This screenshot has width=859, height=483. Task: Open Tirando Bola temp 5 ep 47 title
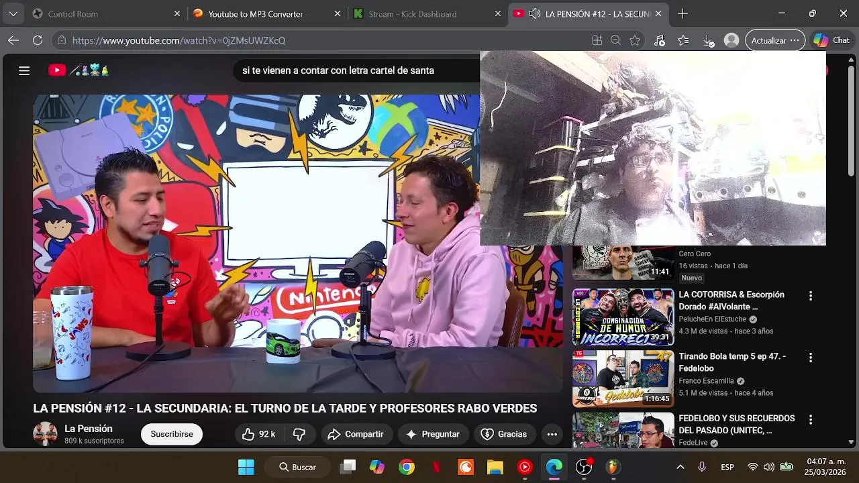pyautogui.click(x=732, y=362)
